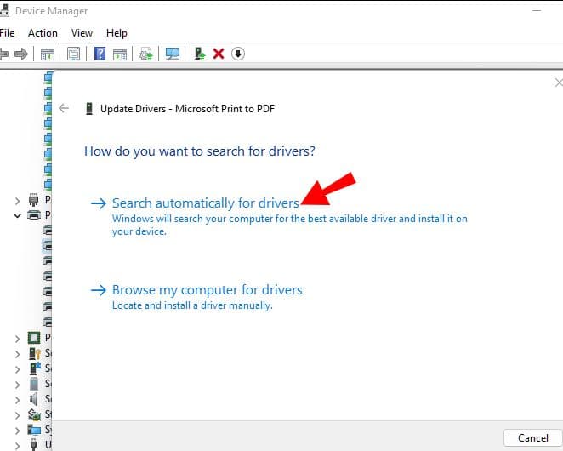The width and height of the screenshot is (563, 451).
Task: Select the ports plug icon in device tree
Action: pos(33,199)
